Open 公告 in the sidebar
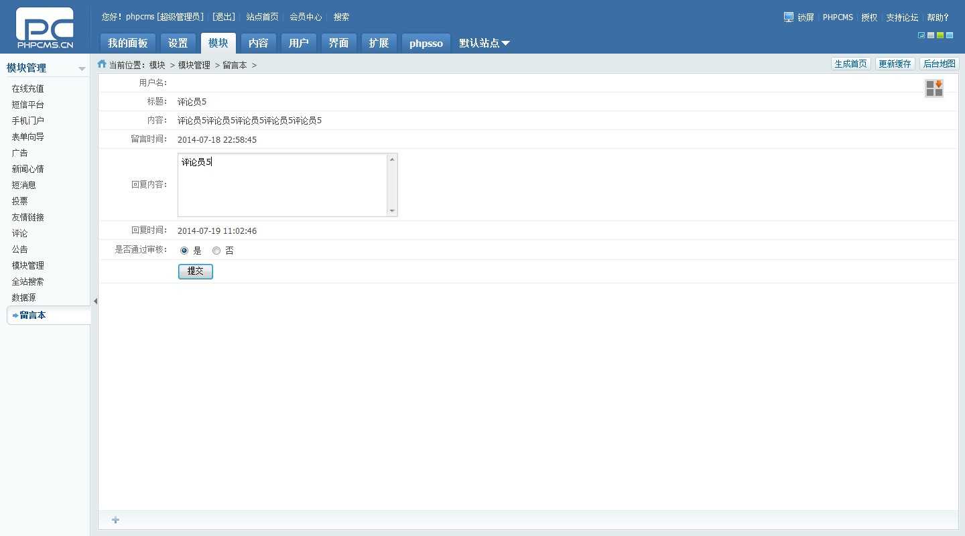This screenshot has height=536, width=965. click(20, 249)
